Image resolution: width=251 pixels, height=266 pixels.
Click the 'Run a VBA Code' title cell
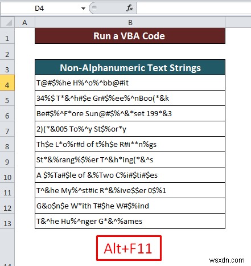pyautogui.click(x=130, y=36)
